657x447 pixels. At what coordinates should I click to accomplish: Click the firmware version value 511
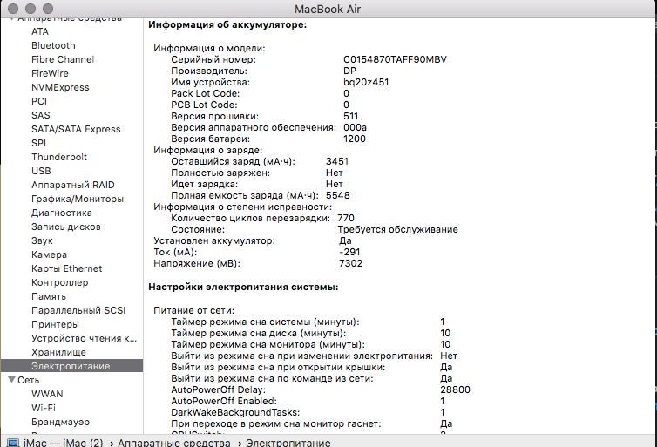coord(350,116)
